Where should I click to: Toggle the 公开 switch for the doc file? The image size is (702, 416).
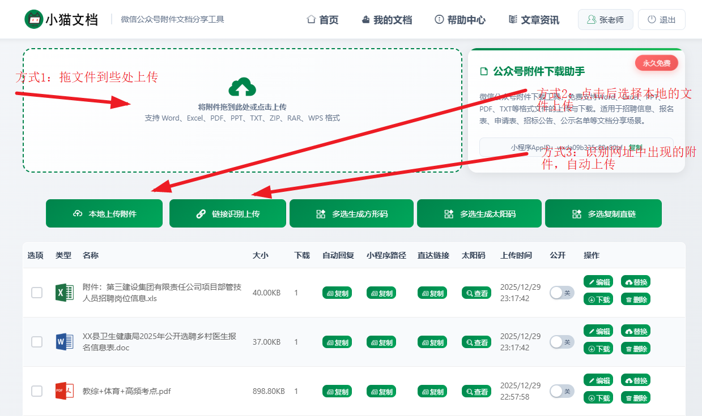click(x=561, y=342)
